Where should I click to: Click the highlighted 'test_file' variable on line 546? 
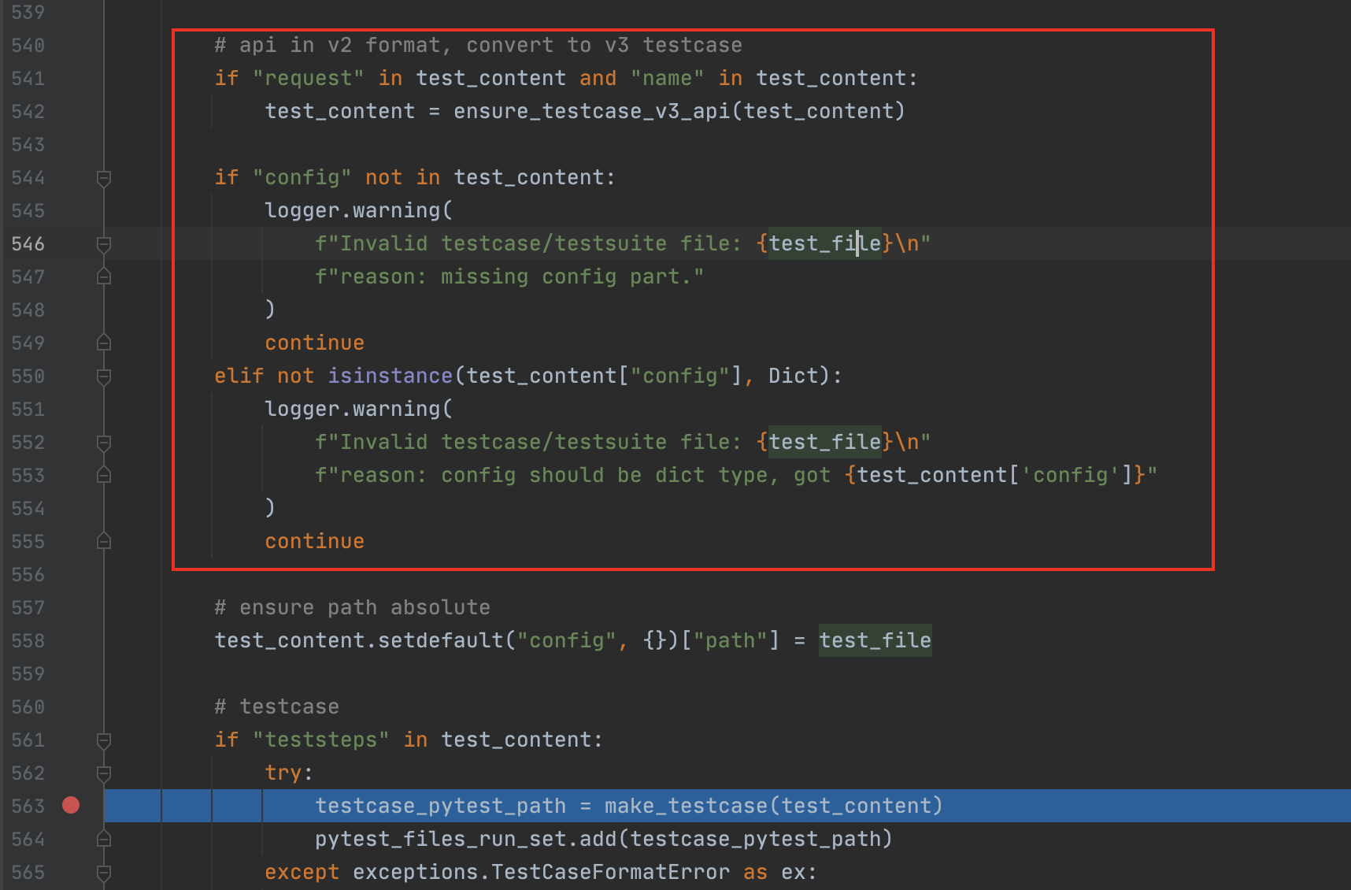[x=825, y=243]
